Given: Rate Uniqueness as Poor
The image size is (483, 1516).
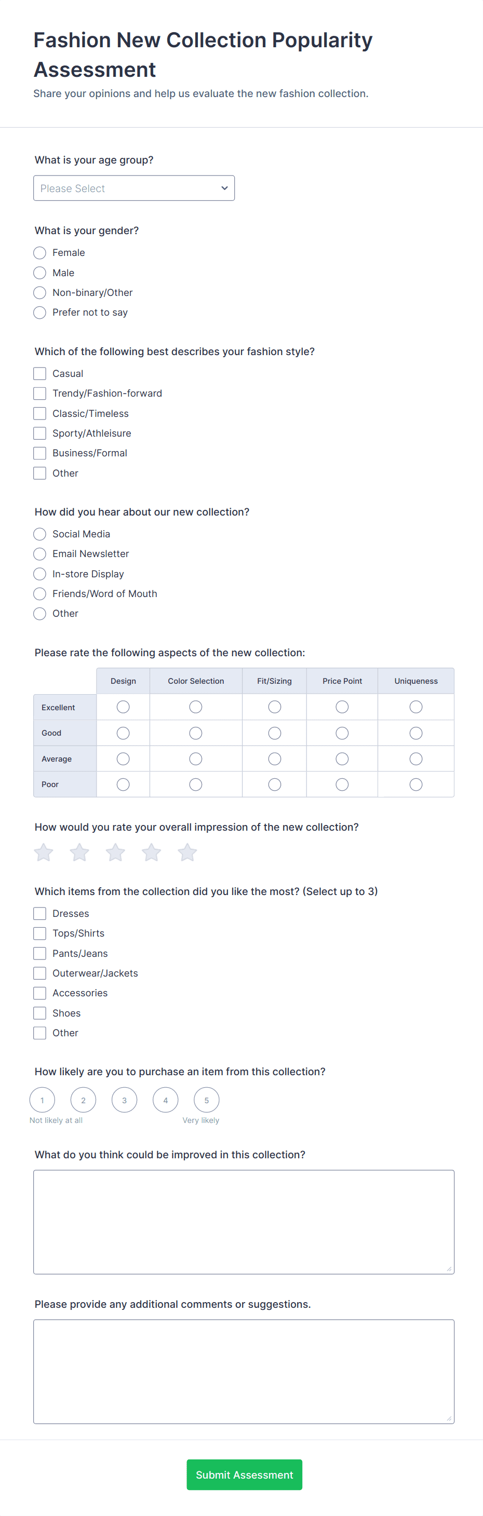Looking at the screenshot, I should [416, 784].
